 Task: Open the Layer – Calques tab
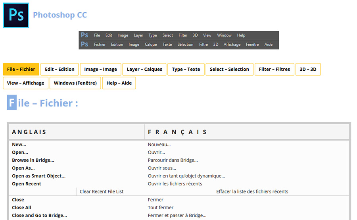click(144, 69)
